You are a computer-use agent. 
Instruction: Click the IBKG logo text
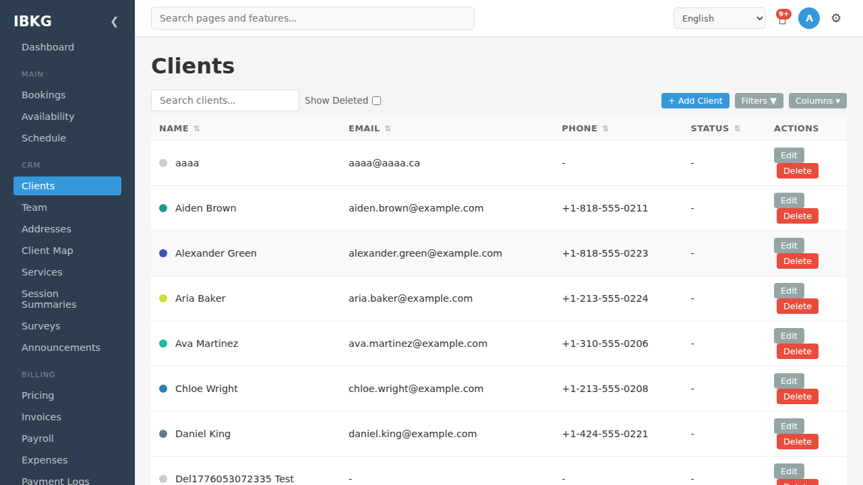[x=32, y=21]
